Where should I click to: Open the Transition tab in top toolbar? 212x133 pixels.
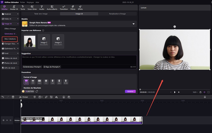(x=64, y=7)
